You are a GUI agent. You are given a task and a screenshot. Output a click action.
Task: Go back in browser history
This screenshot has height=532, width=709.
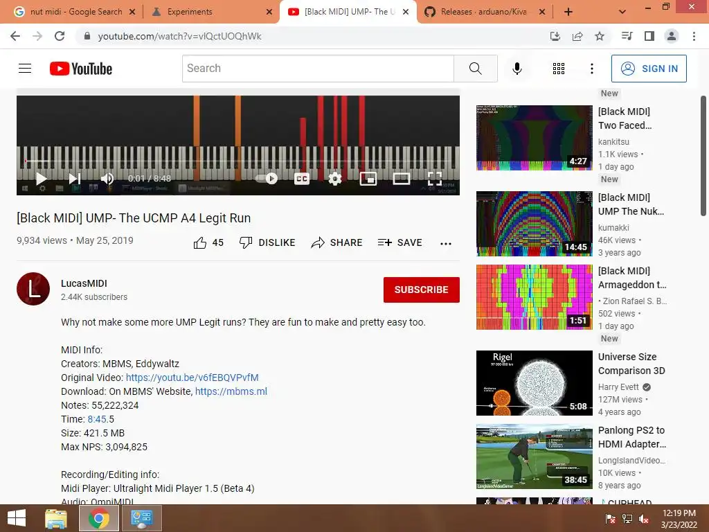coord(15,36)
